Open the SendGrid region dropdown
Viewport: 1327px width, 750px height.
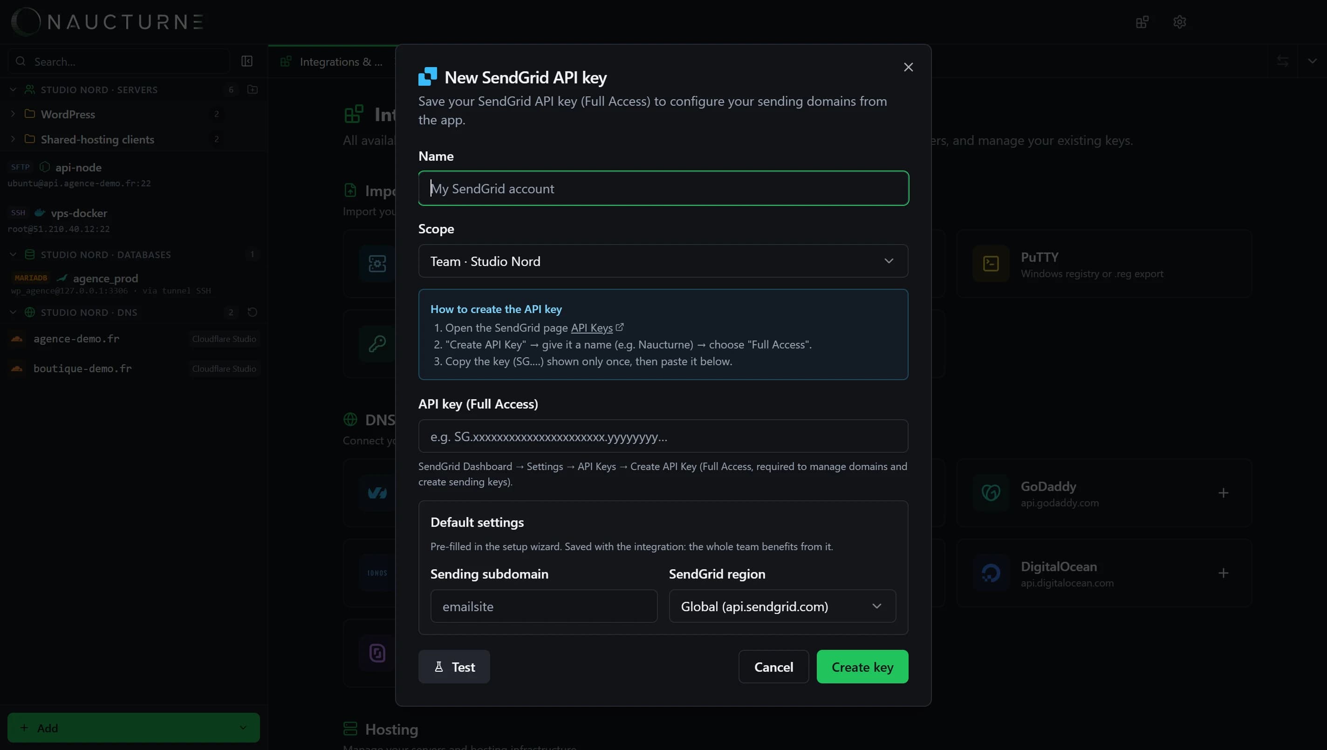tap(782, 606)
